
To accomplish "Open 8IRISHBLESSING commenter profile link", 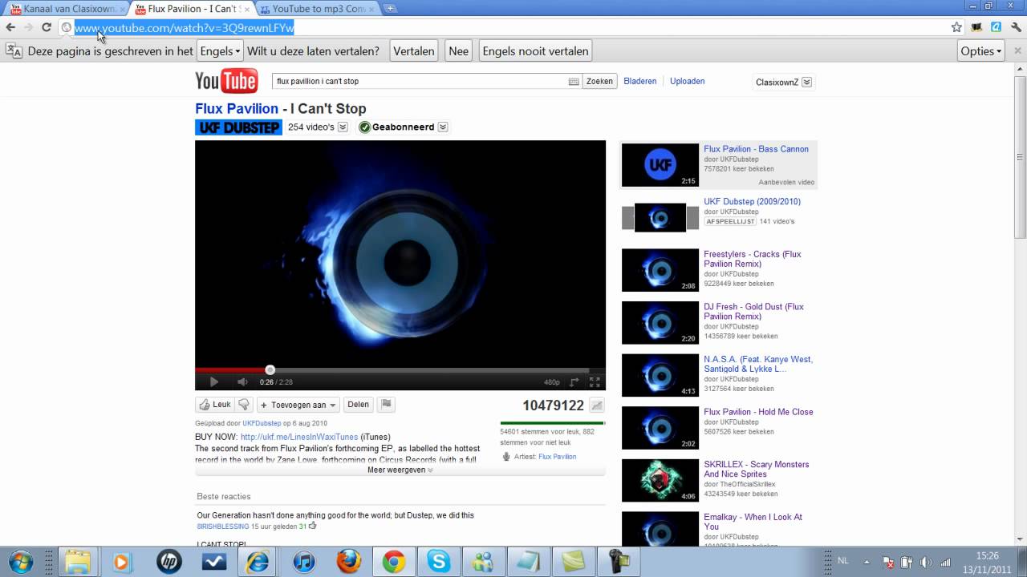I will tap(223, 527).
